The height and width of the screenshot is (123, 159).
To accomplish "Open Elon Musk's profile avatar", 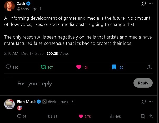I will pyautogui.click(x=9, y=104).
